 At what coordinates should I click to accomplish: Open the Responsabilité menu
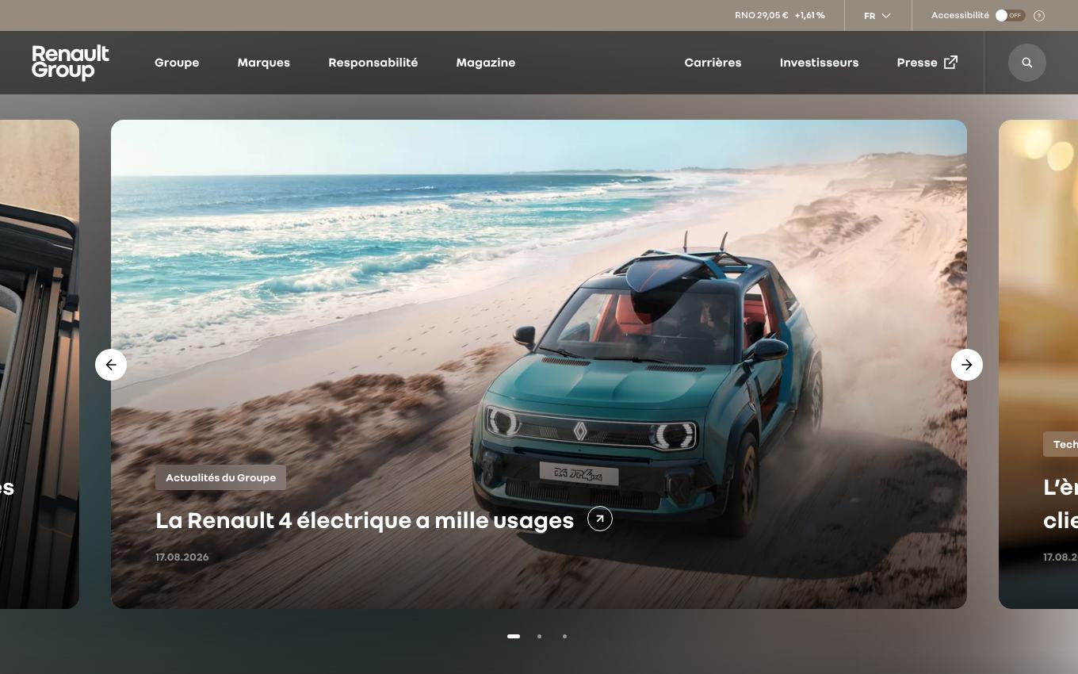373,63
